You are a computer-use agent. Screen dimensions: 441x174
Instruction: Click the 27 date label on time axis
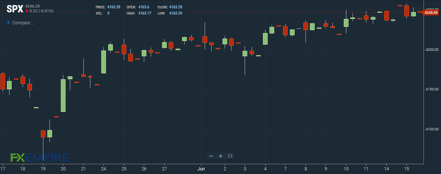coord(164,169)
